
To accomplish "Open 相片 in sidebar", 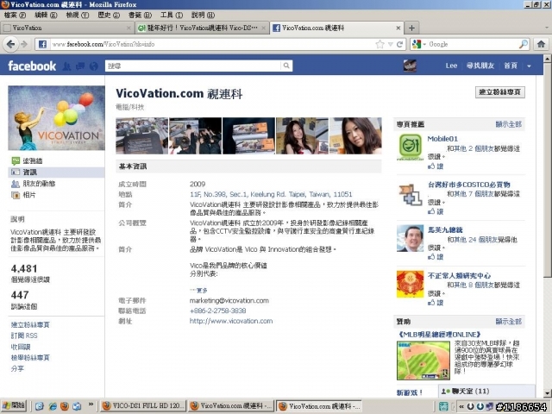I will 23,195.
